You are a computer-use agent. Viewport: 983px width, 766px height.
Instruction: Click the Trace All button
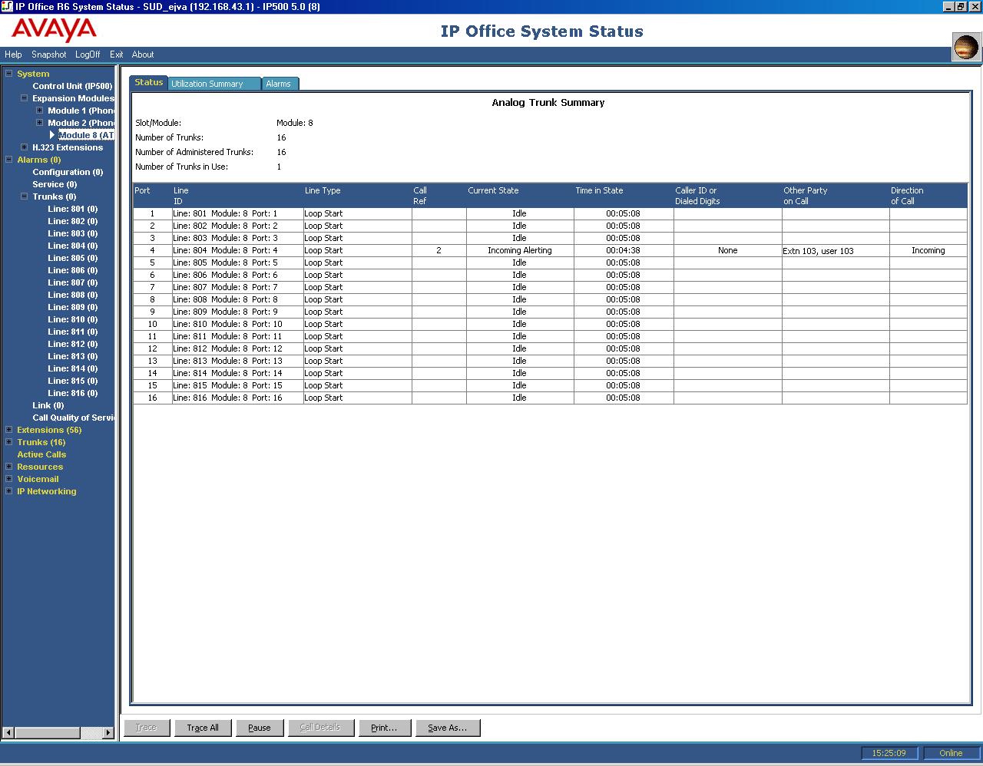(203, 728)
